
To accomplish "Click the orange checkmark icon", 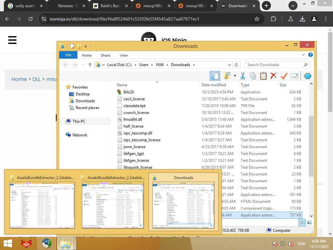I will click(284, 76).
